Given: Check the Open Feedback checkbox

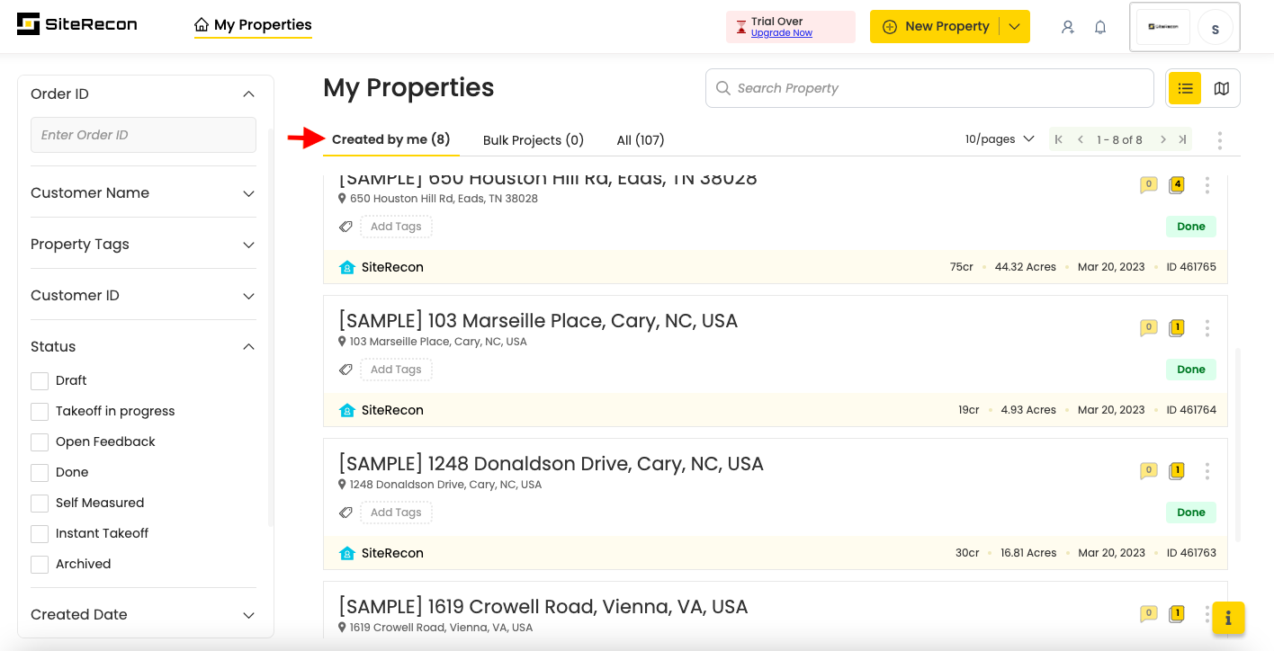Looking at the screenshot, I should point(40,442).
